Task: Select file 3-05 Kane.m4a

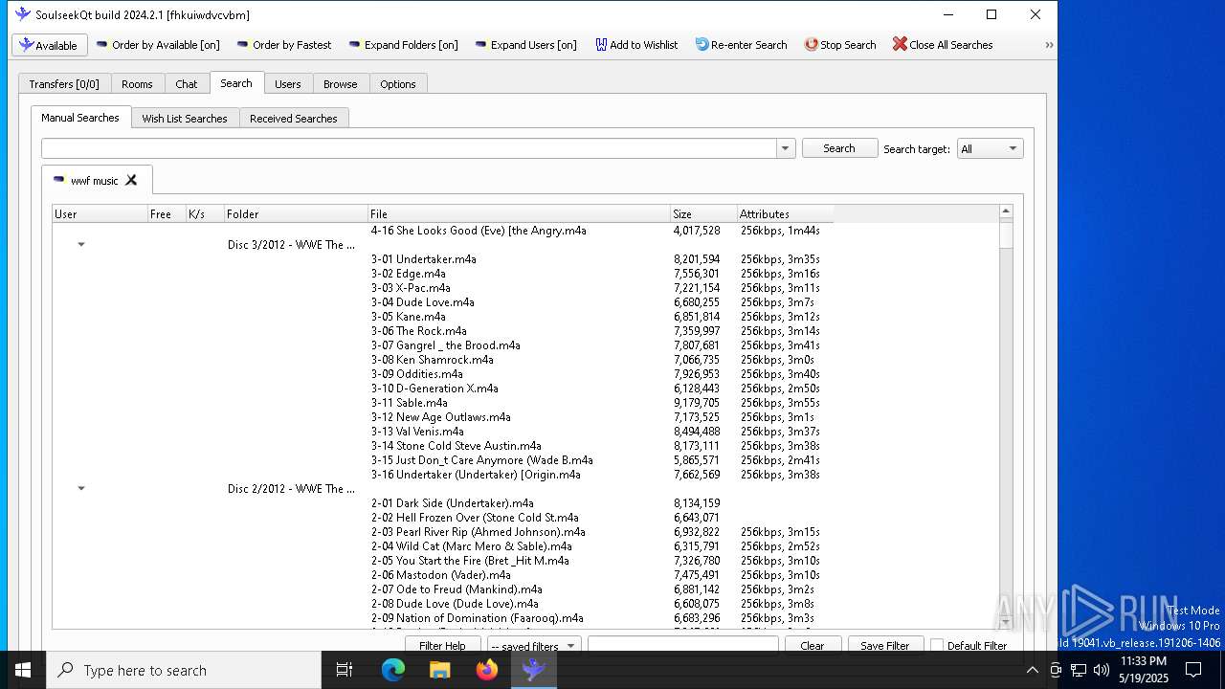Action: (x=409, y=317)
